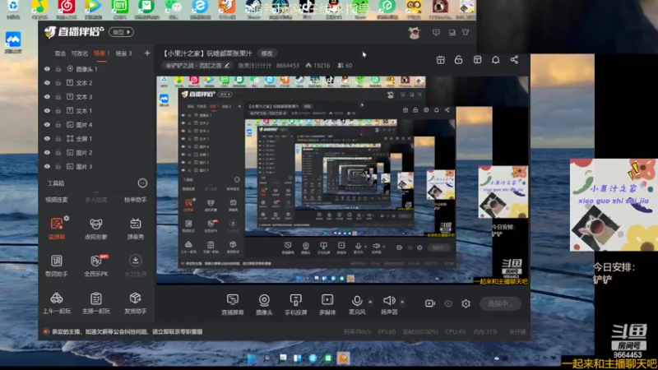Image resolution: width=658 pixels, height=370 pixels.
Task: Hide the 文本 3 layer
Action: click(x=47, y=96)
